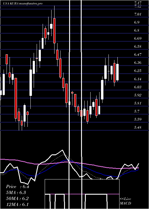Select the 5.7 price axis label
Screen dimensions: 149x209
(137, 111)
